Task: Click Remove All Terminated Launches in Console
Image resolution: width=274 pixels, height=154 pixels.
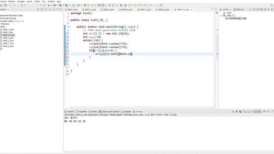Action: click(x=240, y=112)
